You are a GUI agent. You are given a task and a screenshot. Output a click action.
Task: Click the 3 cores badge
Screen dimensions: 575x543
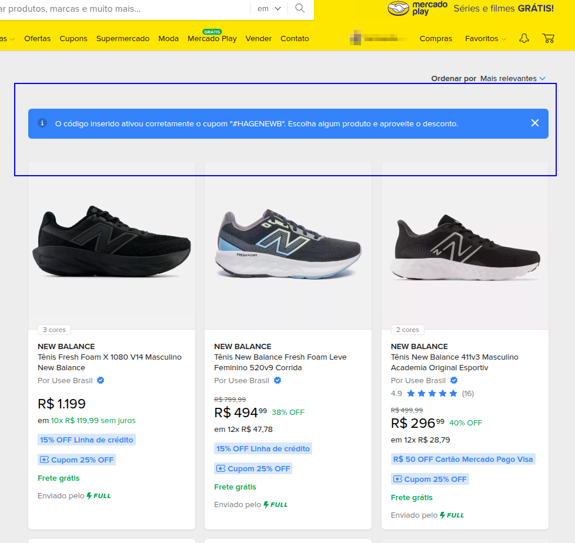[54, 330]
